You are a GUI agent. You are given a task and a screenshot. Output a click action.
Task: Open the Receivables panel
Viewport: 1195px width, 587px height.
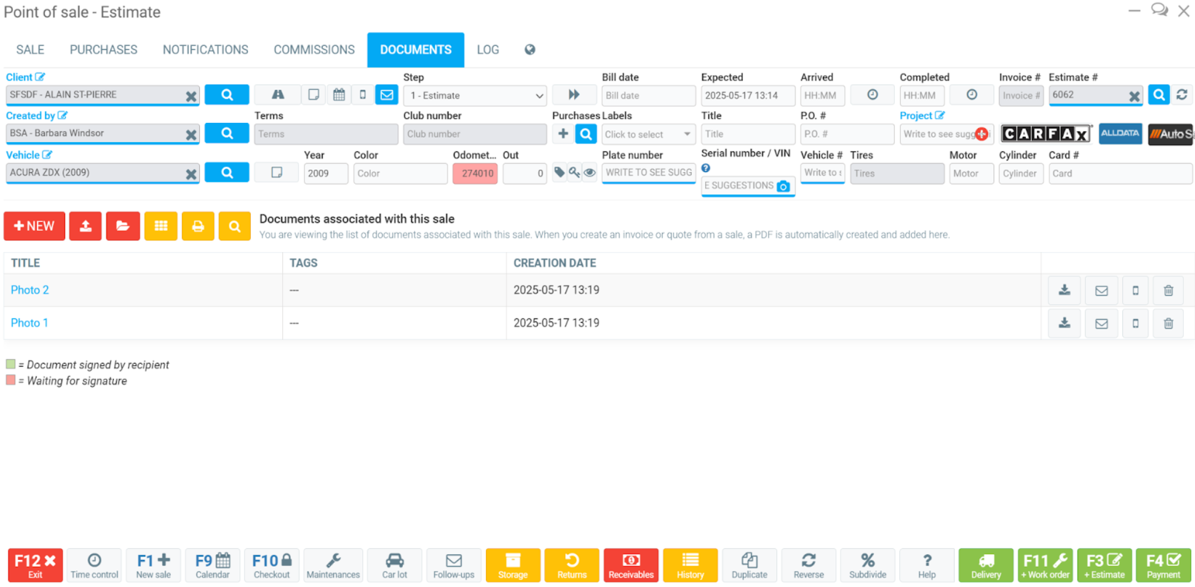pos(630,565)
